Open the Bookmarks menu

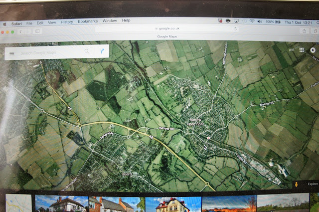click(x=88, y=21)
